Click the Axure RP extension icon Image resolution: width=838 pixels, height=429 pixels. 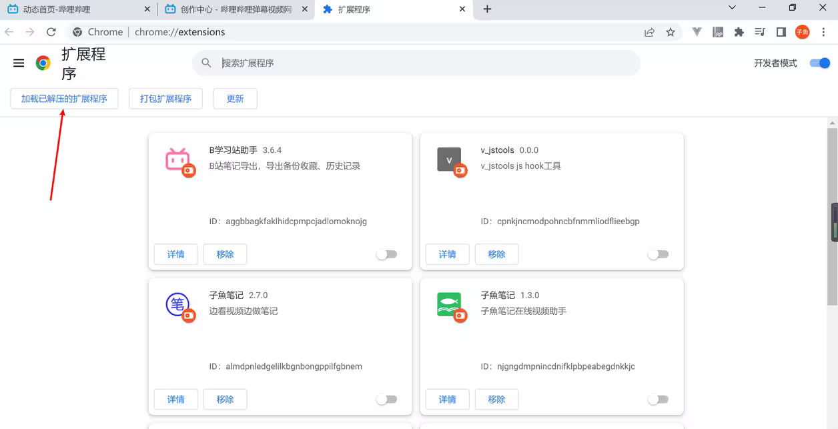pyautogui.click(x=718, y=32)
